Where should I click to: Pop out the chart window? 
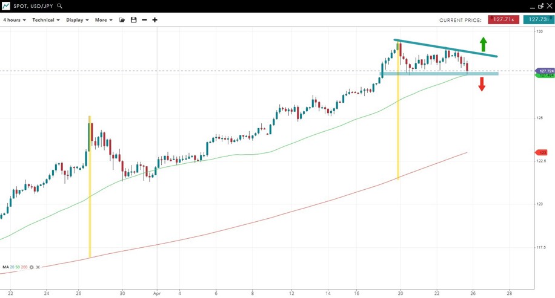[540, 6]
